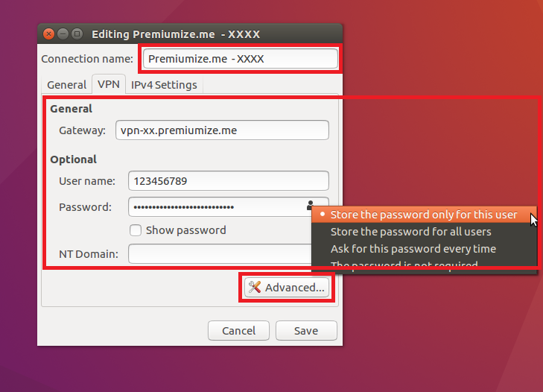
Task: Maximize the VPN editing dialog
Action: click(77, 34)
